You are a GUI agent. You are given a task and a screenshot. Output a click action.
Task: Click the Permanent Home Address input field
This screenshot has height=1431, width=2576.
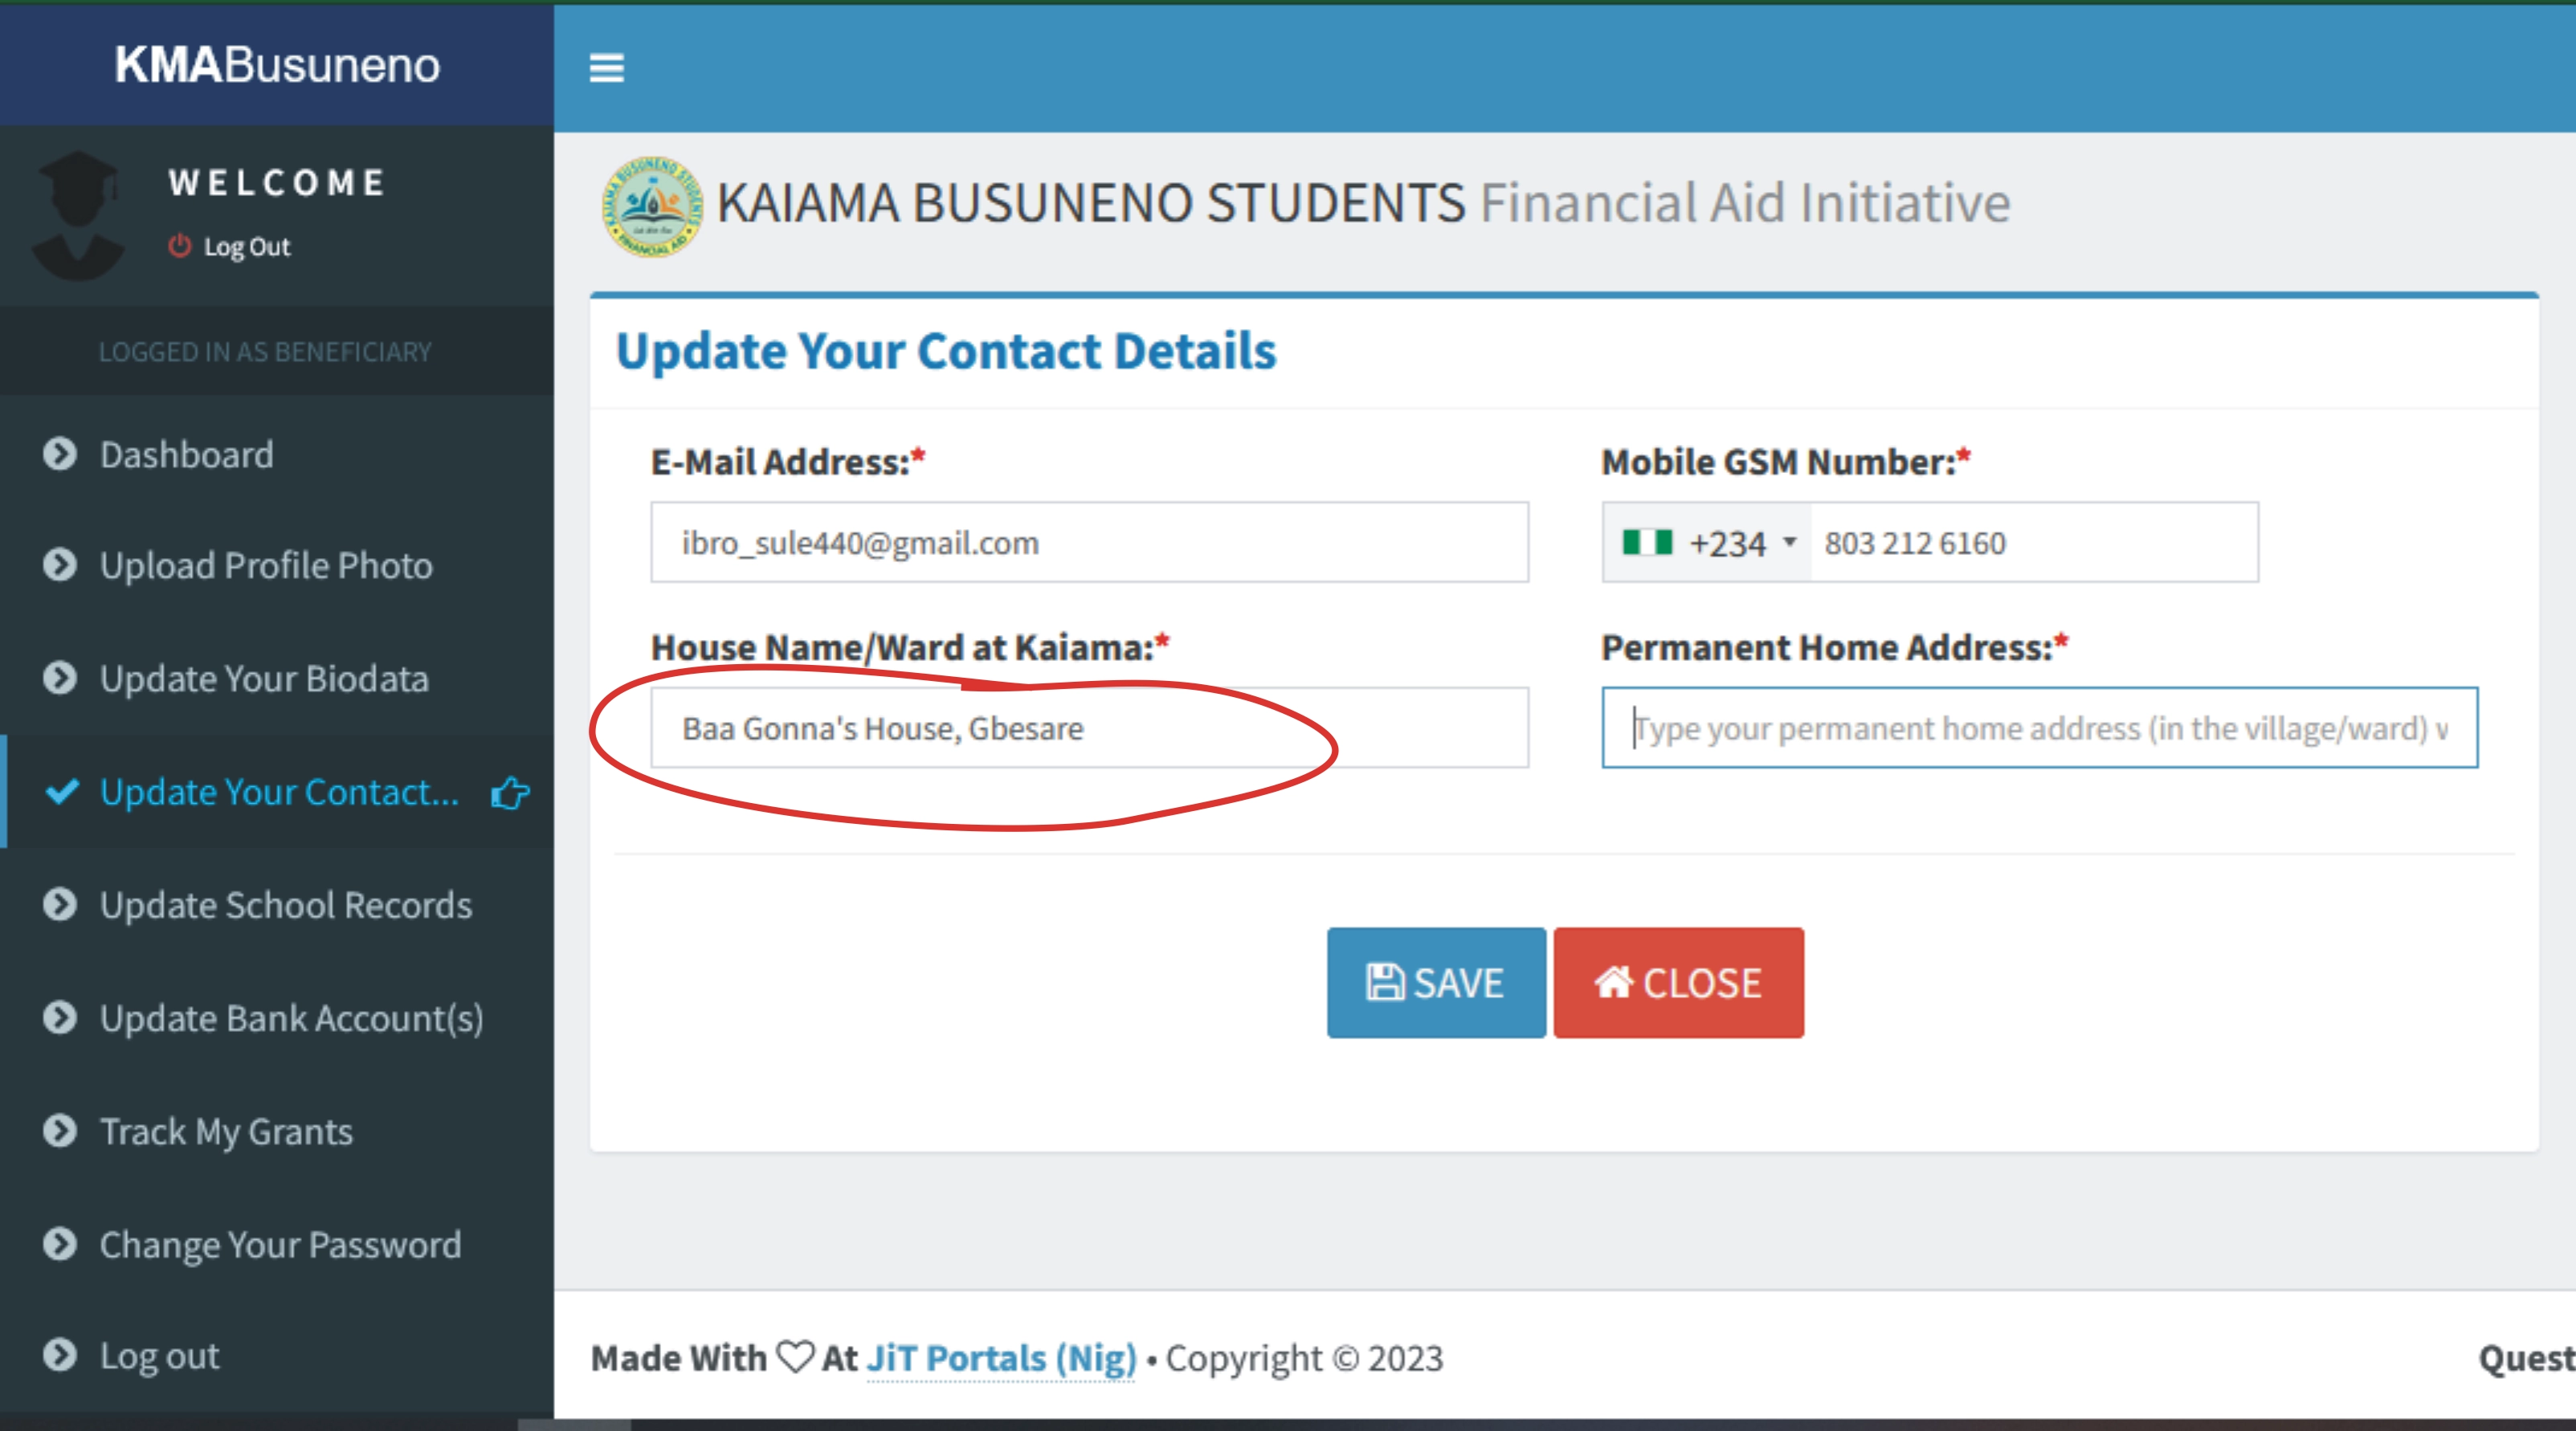2038,728
